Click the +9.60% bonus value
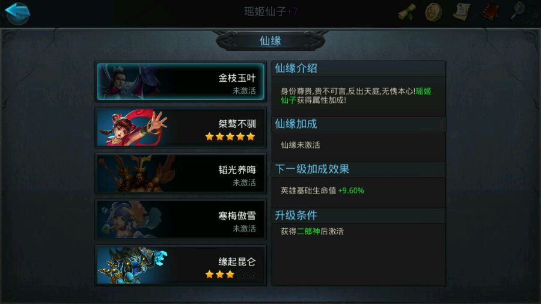The height and width of the screenshot is (304, 541). click(351, 190)
